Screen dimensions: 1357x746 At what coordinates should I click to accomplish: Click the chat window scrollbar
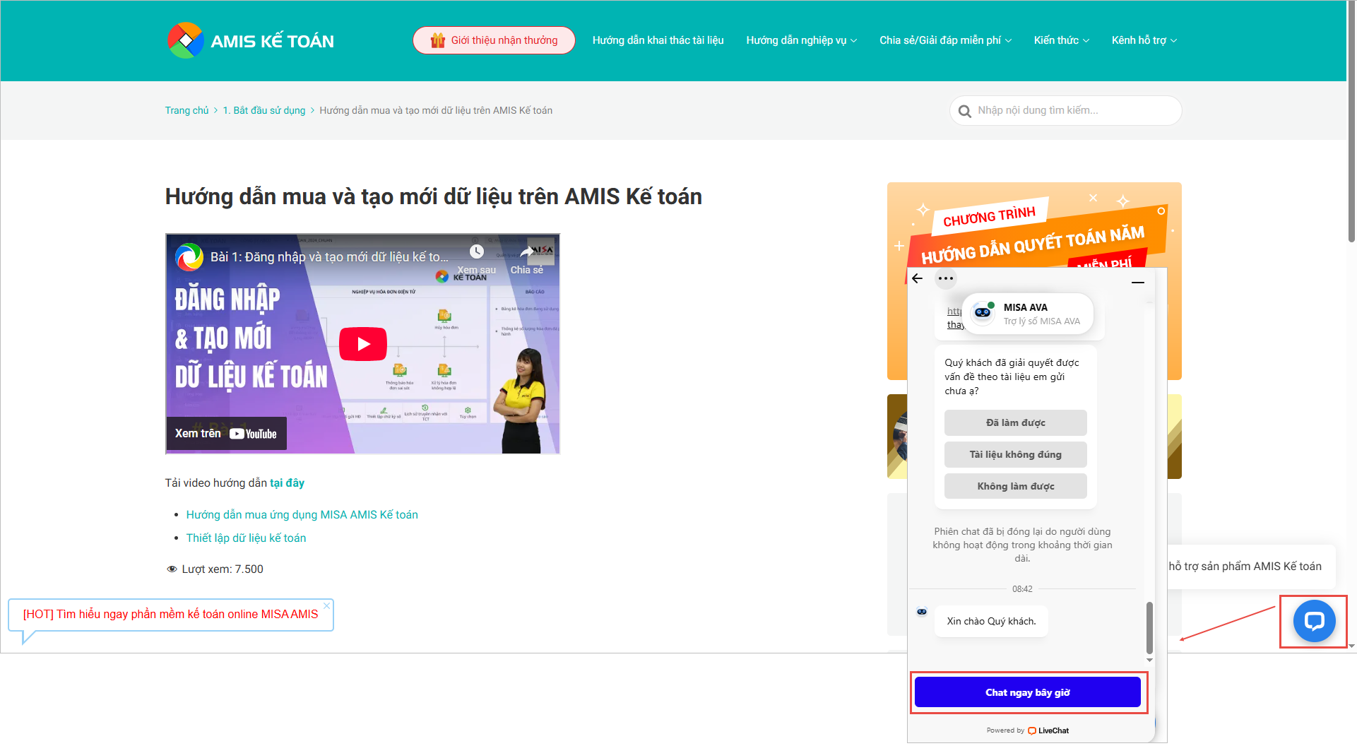click(x=1149, y=627)
